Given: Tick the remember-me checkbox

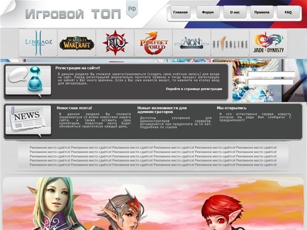Looking at the screenshot, I should coord(237,88).
